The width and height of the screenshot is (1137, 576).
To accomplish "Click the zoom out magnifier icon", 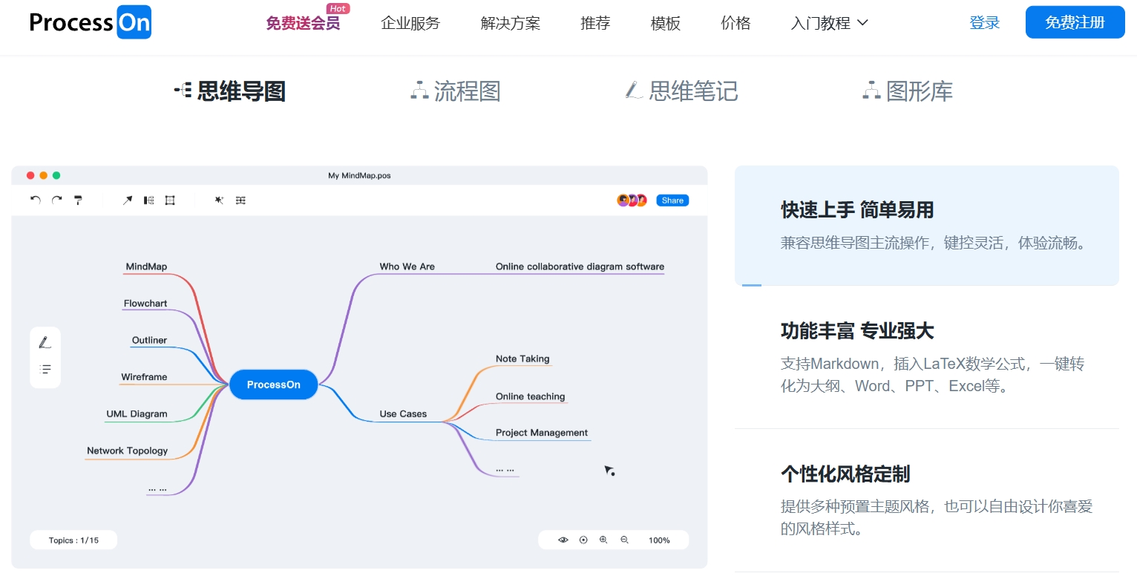I will [624, 540].
